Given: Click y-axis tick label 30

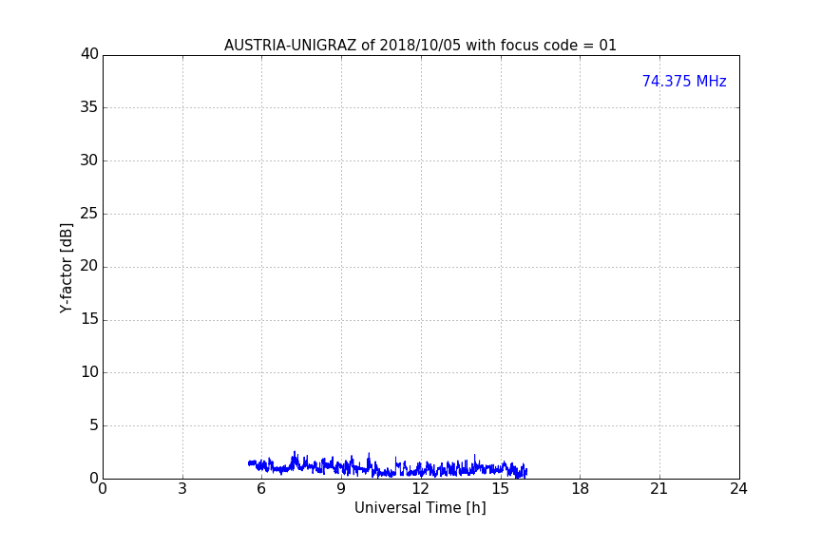Looking at the screenshot, I should pos(89,160).
